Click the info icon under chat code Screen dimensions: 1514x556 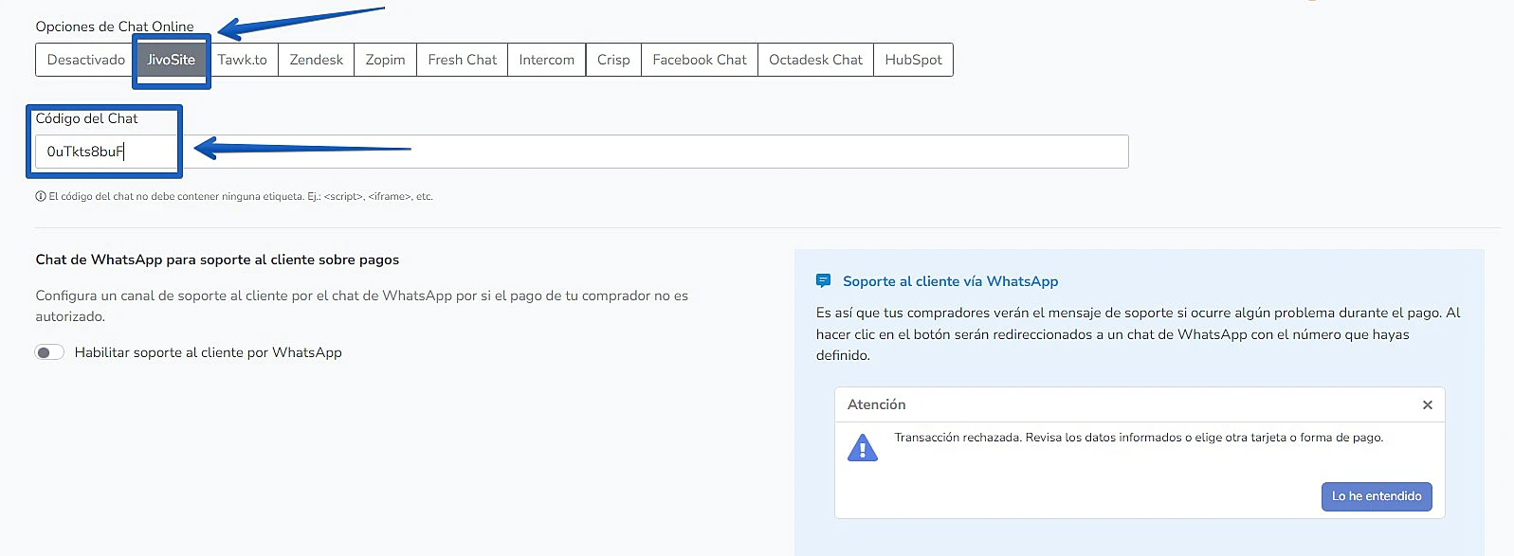[41, 197]
